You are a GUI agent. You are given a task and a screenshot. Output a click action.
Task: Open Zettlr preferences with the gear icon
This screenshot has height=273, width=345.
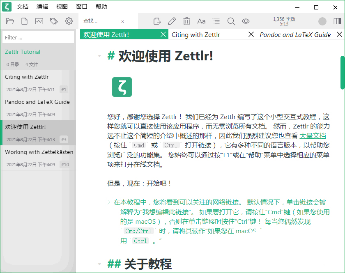68,21
